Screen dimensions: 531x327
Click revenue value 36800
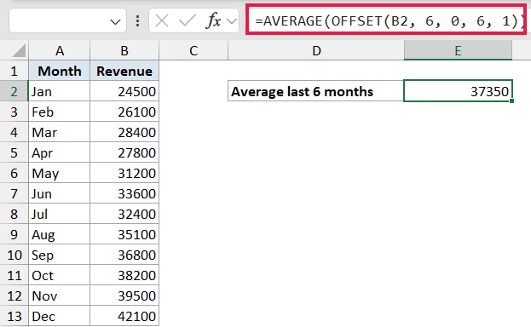tap(124, 255)
